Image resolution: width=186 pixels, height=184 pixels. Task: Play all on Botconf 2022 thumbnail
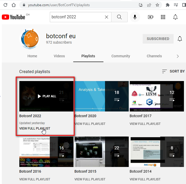click(46, 96)
